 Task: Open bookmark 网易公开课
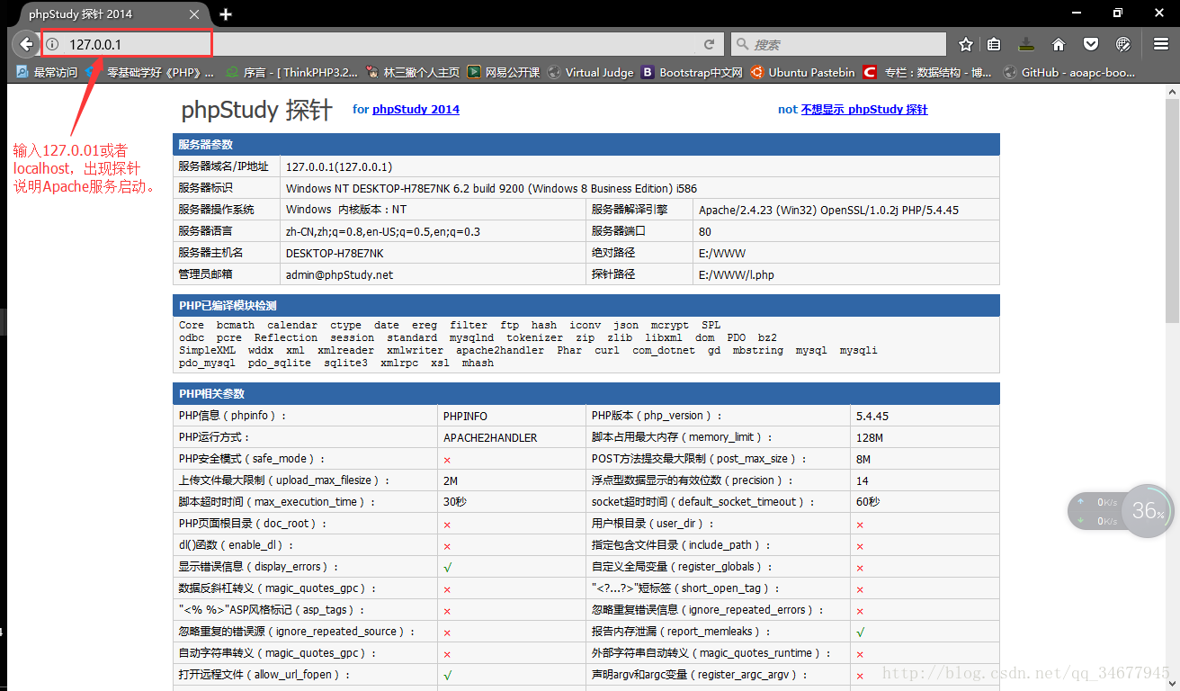click(504, 72)
